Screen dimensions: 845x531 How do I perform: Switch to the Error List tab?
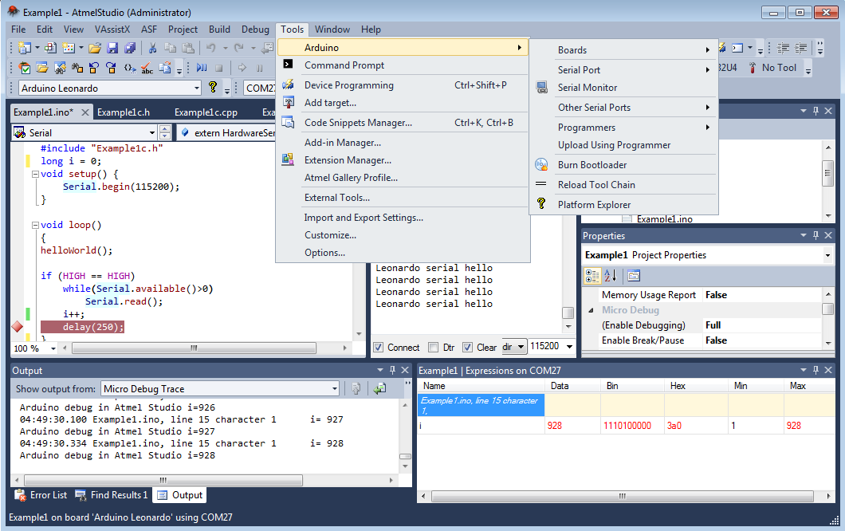[41, 495]
